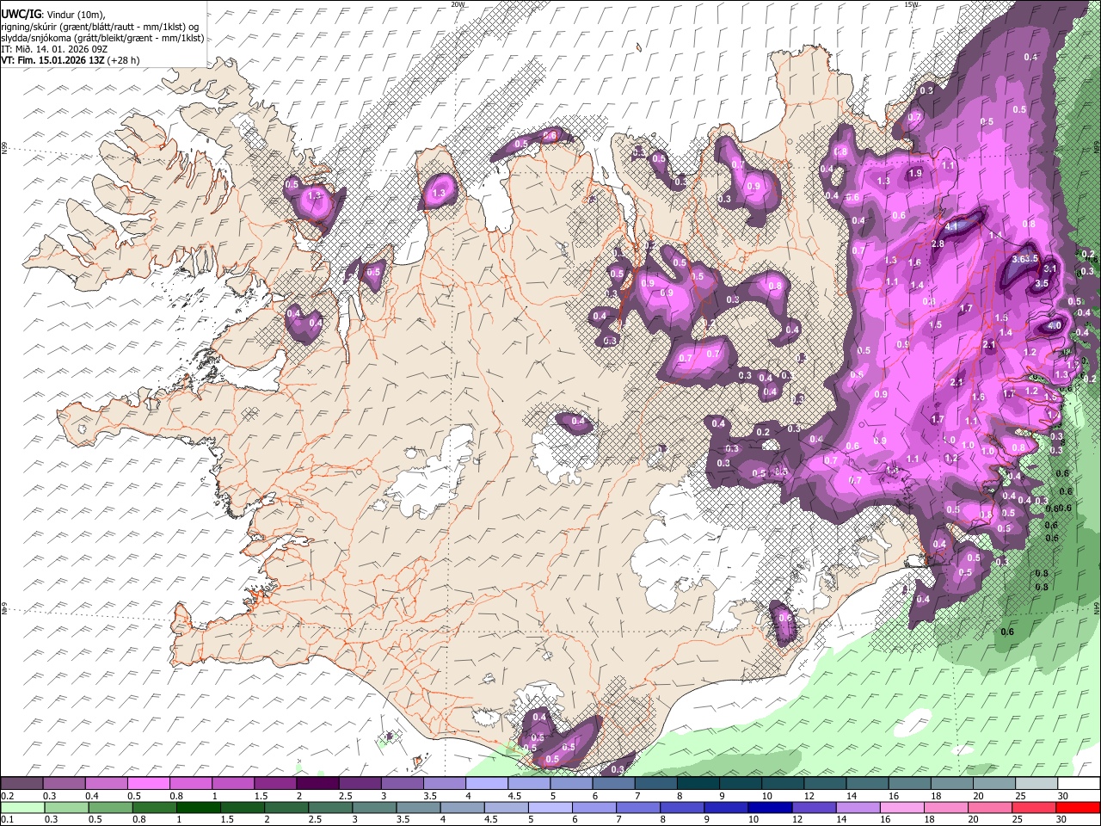This screenshot has height=826, width=1101.
Task: Pick the upper scale swatch between 0.2 and 0.3
Action: coord(22,784)
